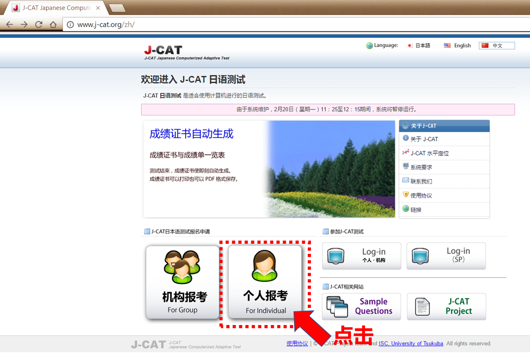Screen dimensions: 530x360
Task: Open J-CAT Project button
Action: tap(446, 307)
